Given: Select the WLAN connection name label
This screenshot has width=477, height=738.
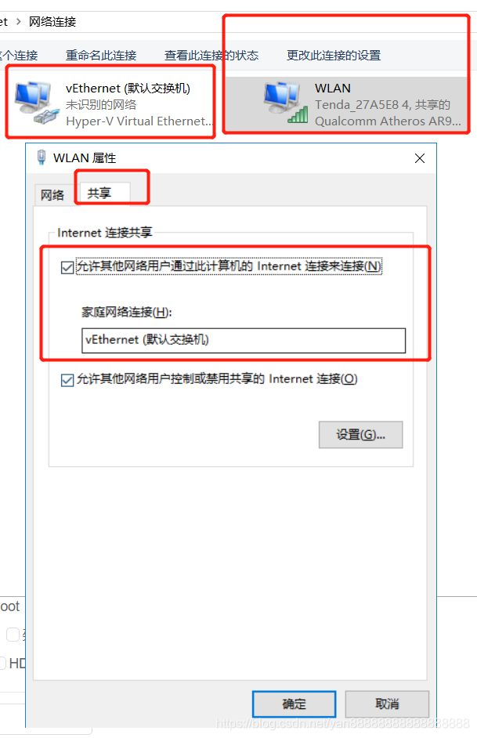Looking at the screenshot, I should pyautogui.click(x=333, y=89).
